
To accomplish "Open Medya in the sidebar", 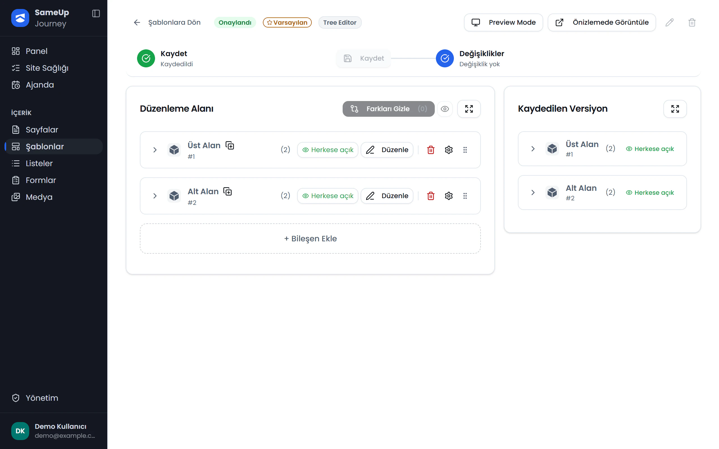I will 53,197.
